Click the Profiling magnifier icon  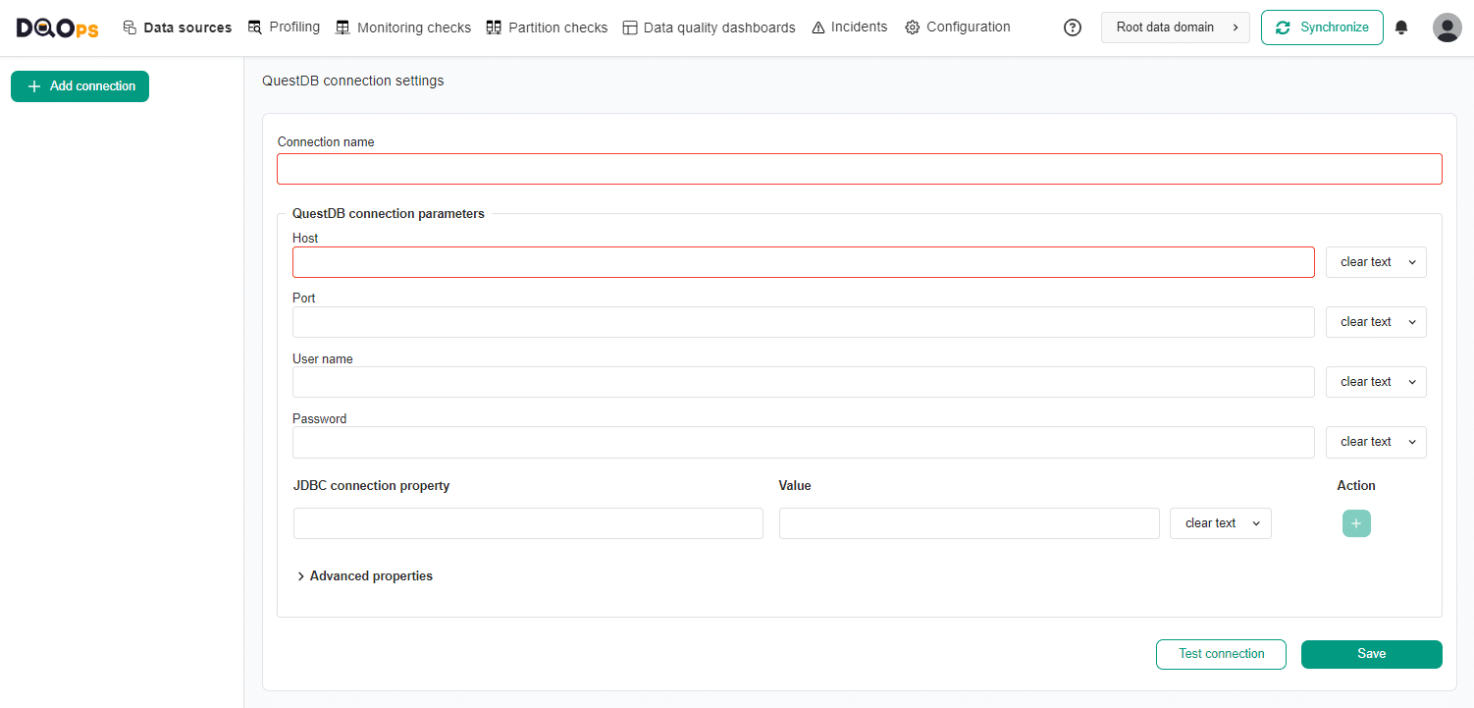(255, 27)
